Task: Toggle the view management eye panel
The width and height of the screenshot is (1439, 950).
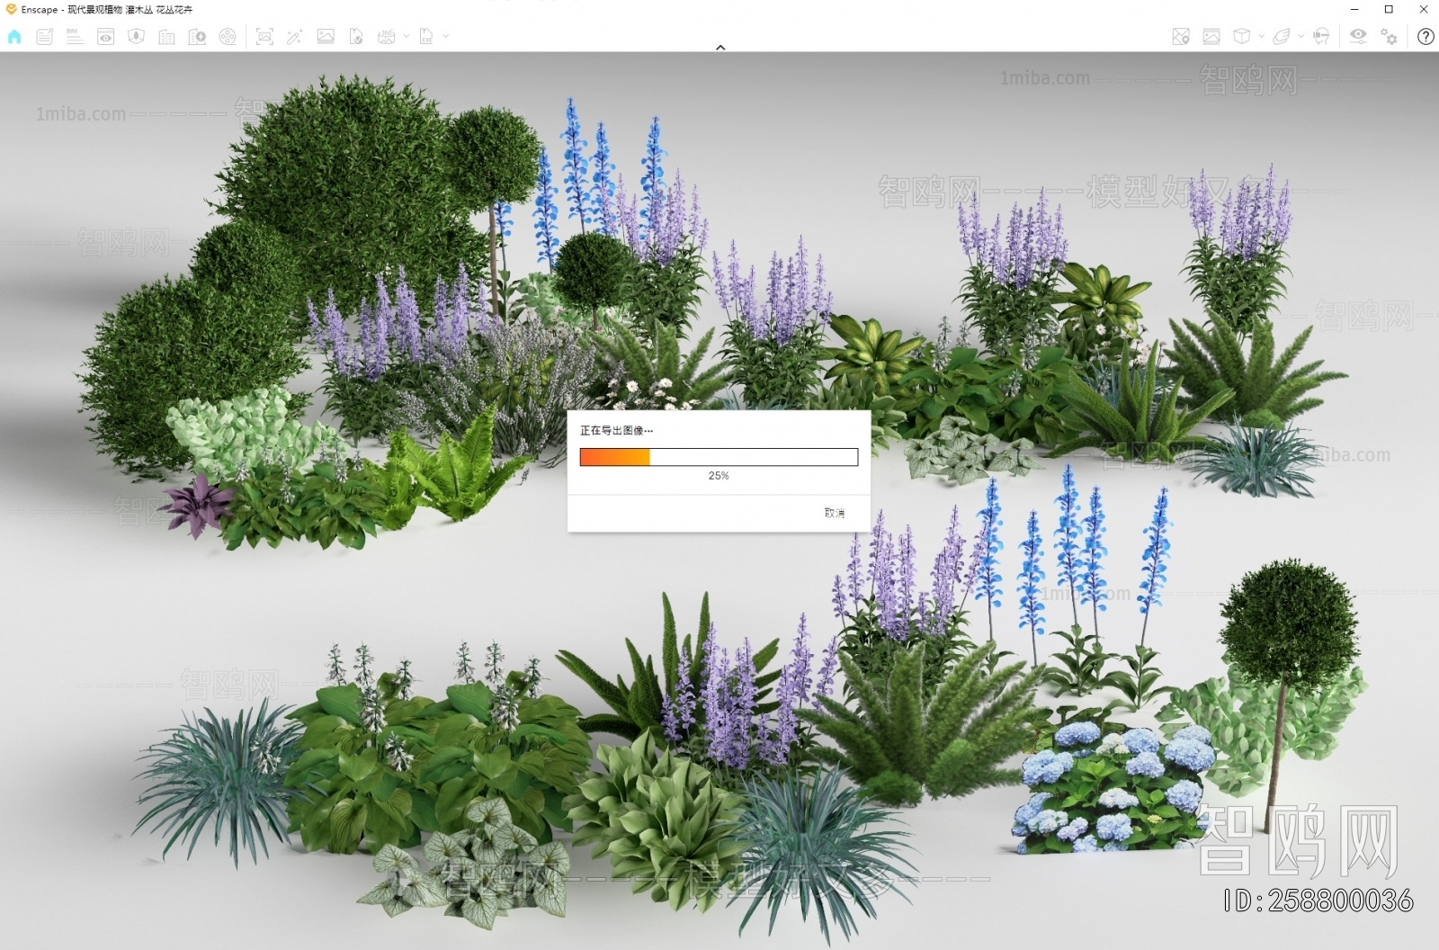Action: point(105,37)
